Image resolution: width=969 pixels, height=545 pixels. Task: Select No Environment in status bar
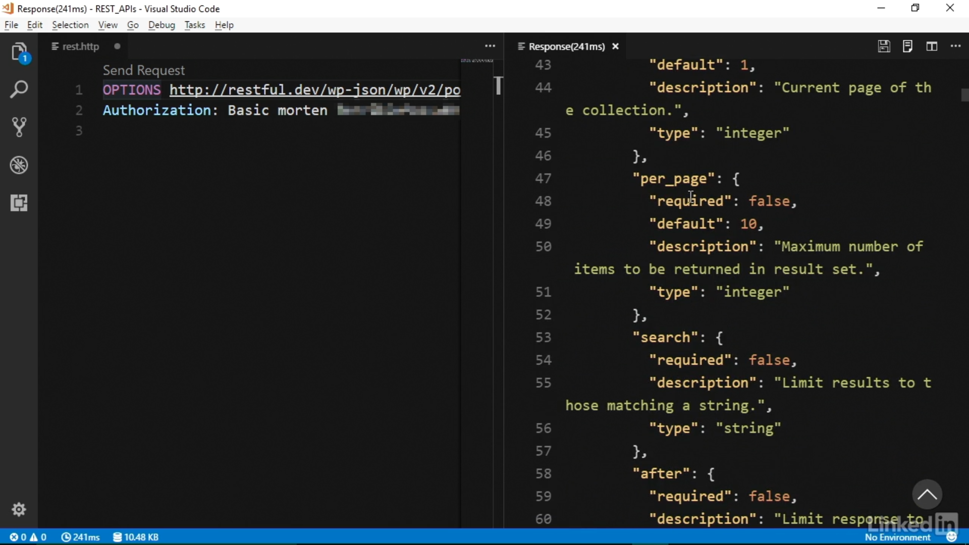pyautogui.click(x=897, y=537)
